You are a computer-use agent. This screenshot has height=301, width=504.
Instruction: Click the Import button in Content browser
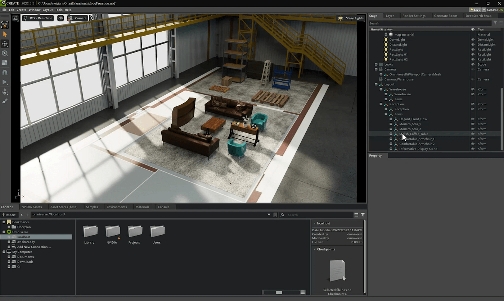[9, 215]
